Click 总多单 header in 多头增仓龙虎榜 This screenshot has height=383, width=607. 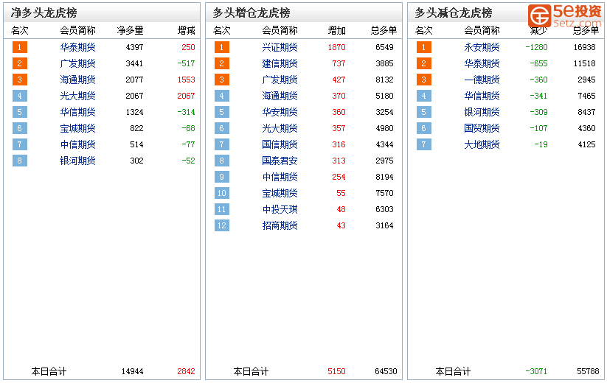[x=384, y=30]
